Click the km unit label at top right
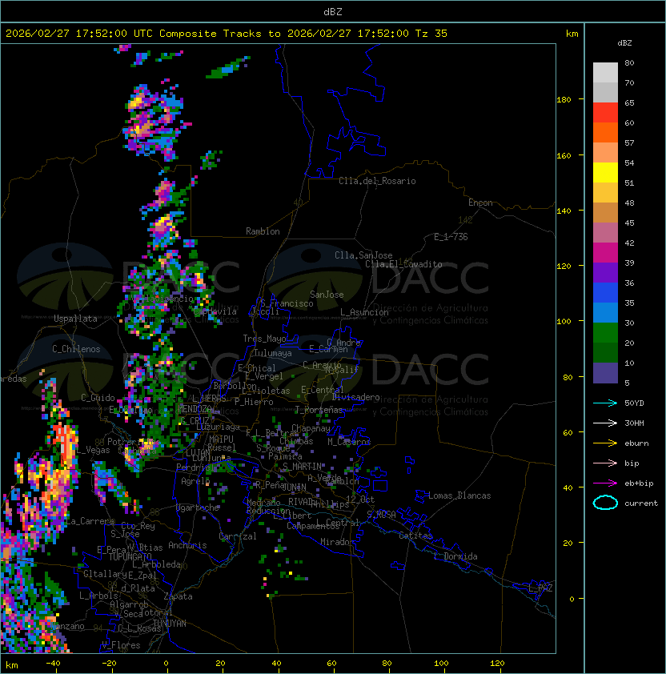This screenshot has height=674, width=666. pyautogui.click(x=572, y=34)
